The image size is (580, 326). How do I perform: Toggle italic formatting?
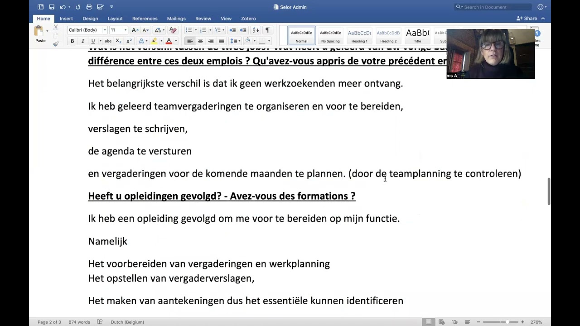coord(82,41)
